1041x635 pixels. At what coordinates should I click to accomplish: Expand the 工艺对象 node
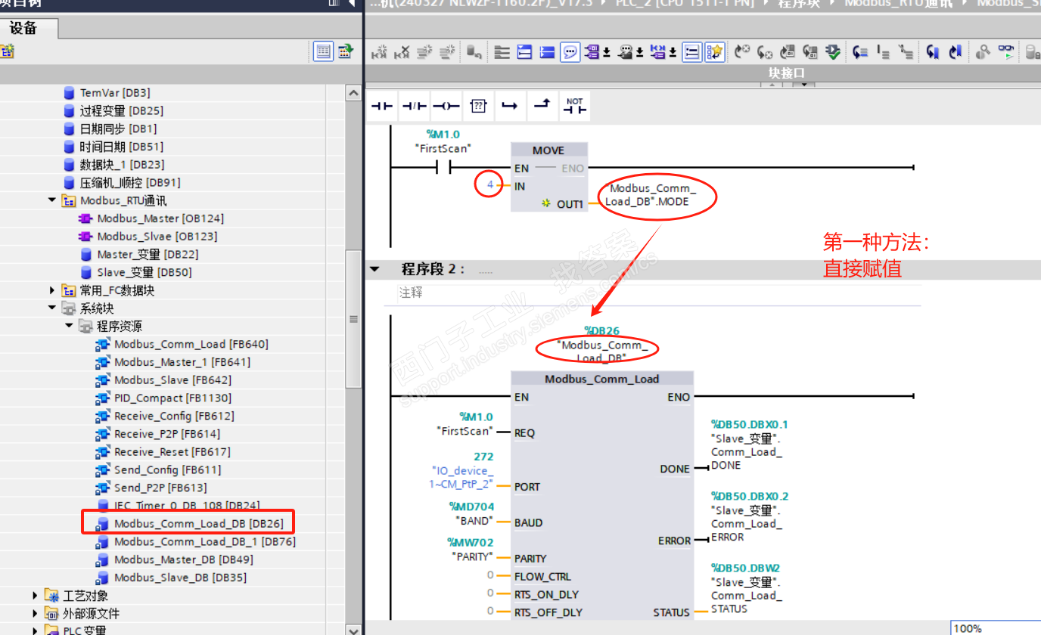pos(35,596)
